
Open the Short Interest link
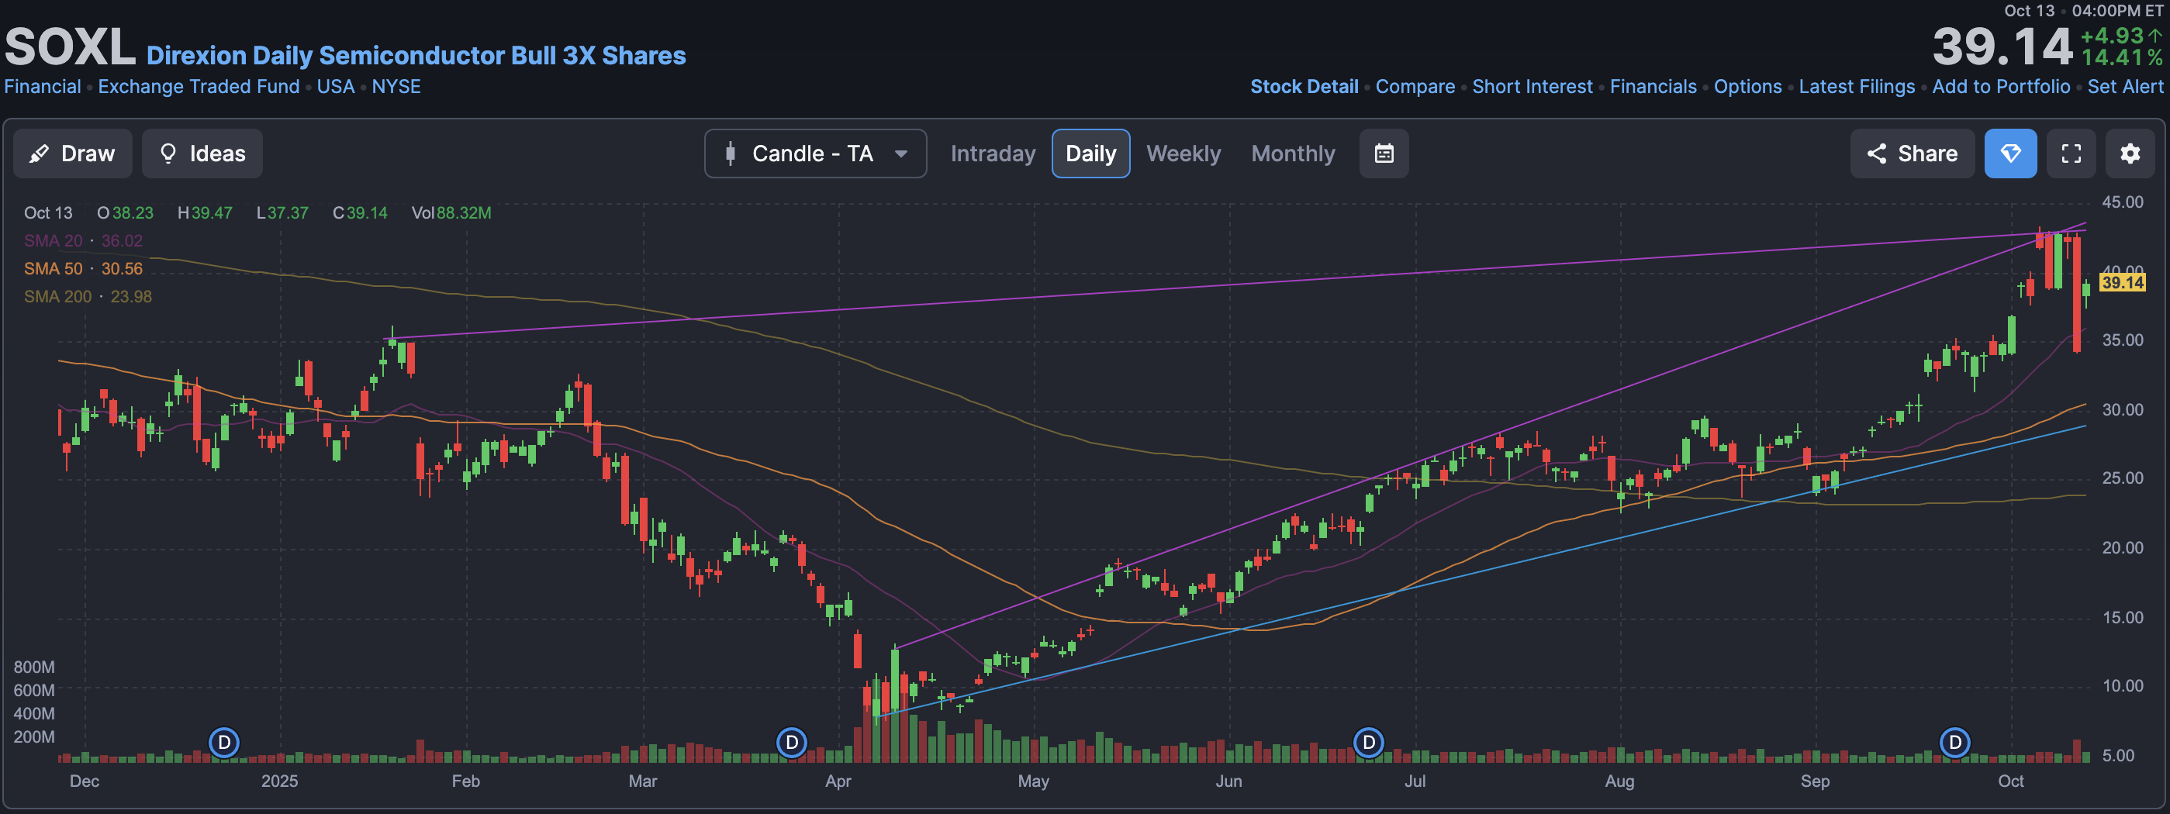point(1532,87)
